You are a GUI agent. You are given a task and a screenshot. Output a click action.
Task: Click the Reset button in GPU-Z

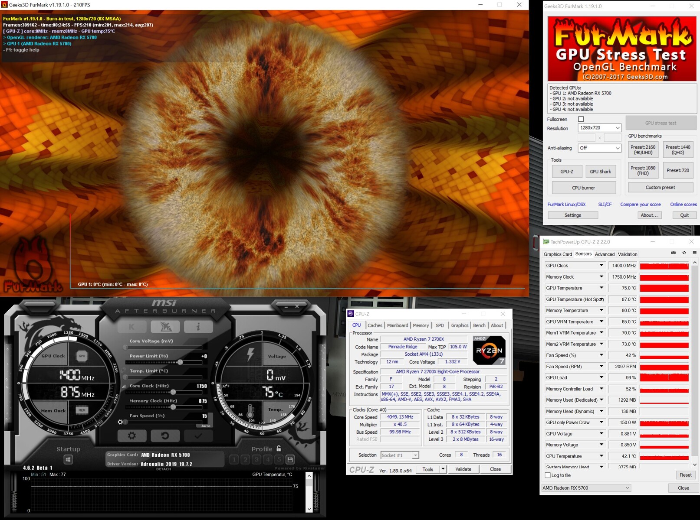[x=686, y=475]
